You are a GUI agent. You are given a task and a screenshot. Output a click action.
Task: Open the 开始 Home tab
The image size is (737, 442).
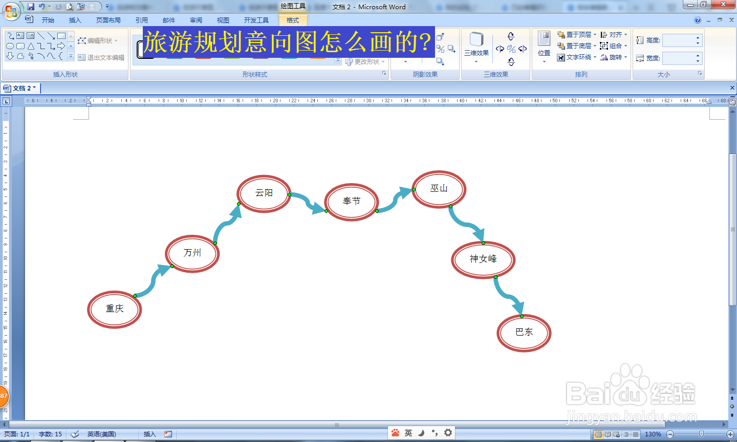tap(48, 20)
